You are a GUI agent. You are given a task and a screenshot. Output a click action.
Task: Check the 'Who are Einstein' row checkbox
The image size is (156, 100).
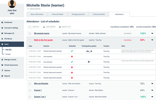(x=30, y=84)
